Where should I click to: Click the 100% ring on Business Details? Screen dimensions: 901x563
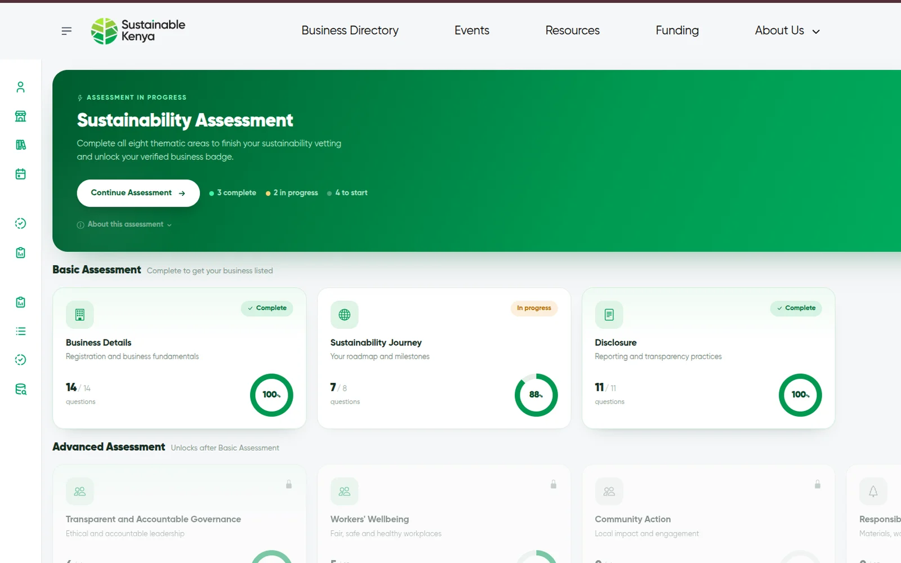coord(271,395)
